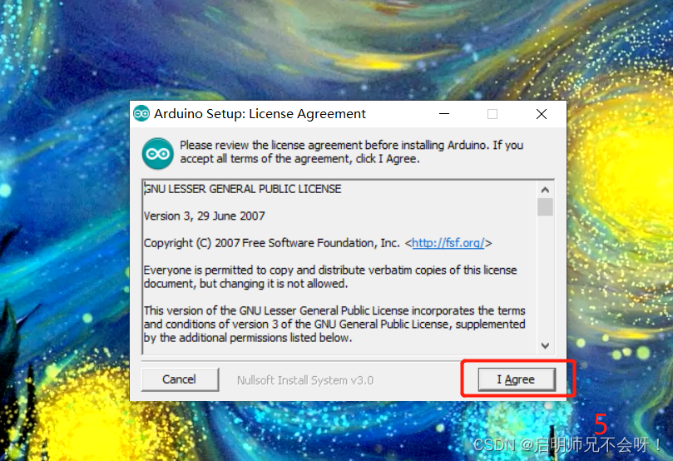The image size is (673, 461).
Task: Click the license scrollbar down arrow
Action: coord(545,345)
